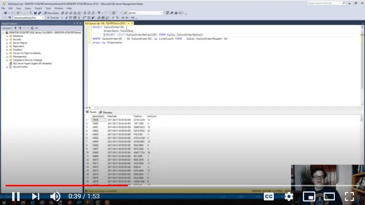Open the Help menu
Viewport: 365px width, 205px height.
pyautogui.click(x=69, y=8)
